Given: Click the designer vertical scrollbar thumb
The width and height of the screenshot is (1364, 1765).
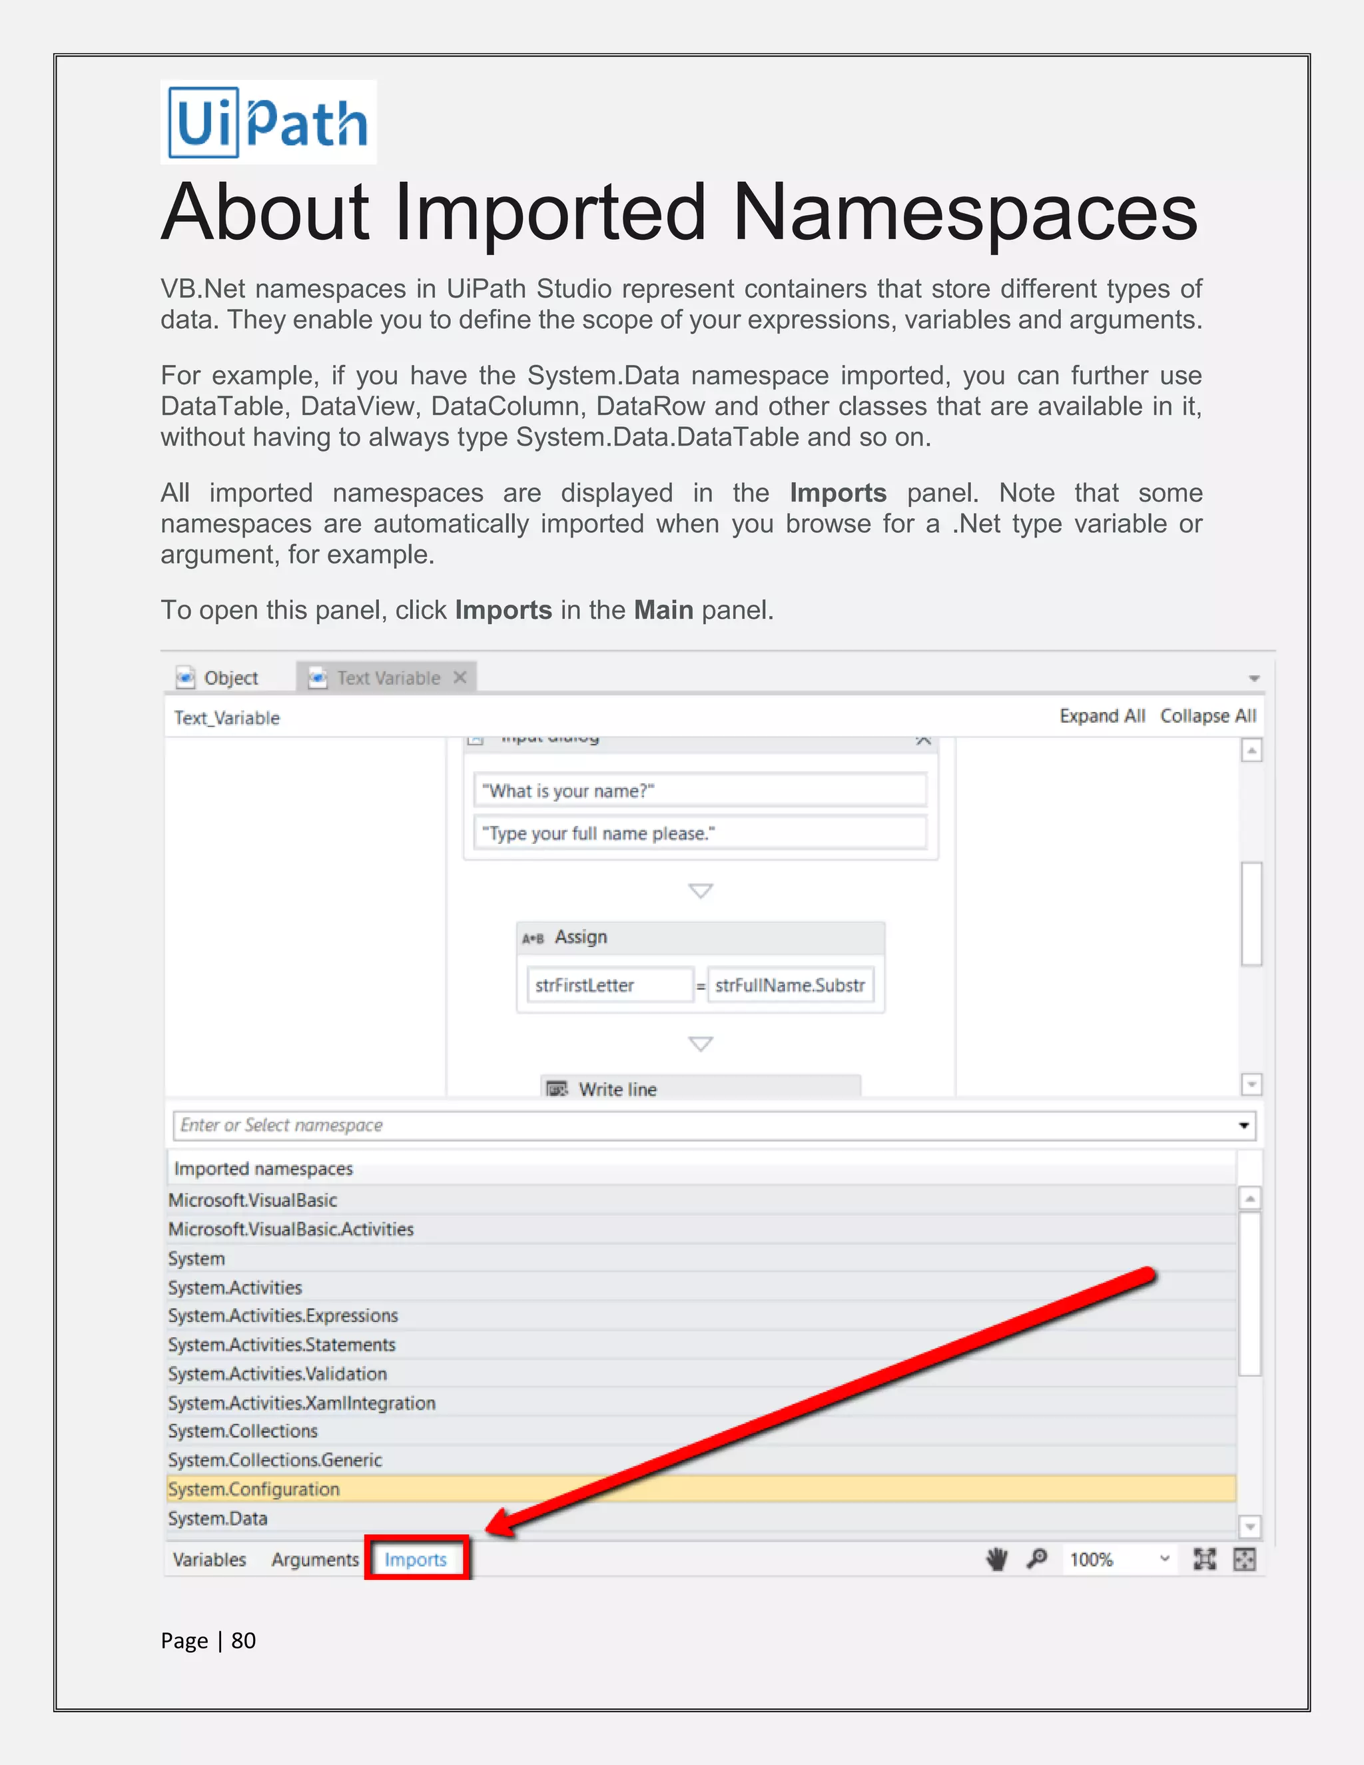Looking at the screenshot, I should point(1251,913).
